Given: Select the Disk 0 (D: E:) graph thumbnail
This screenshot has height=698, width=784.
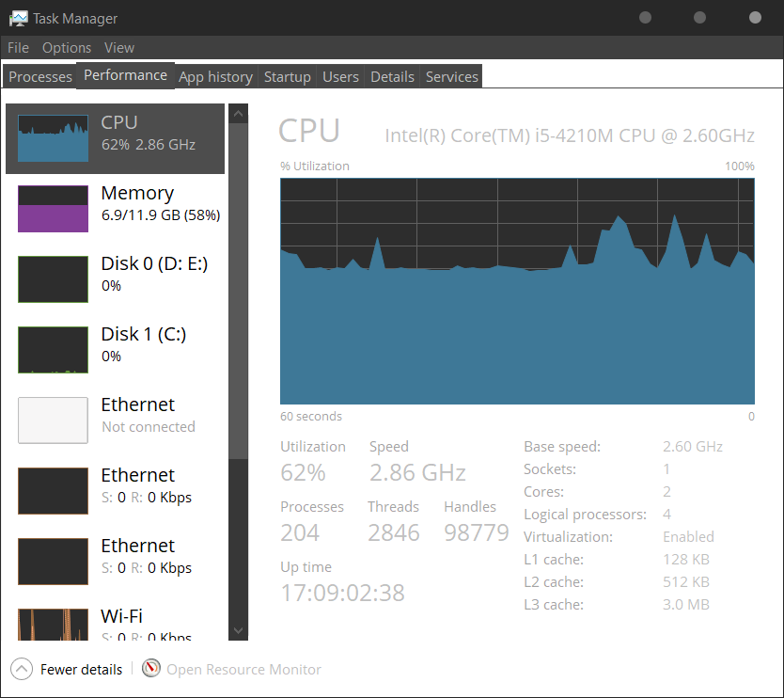Looking at the screenshot, I should point(53,279).
